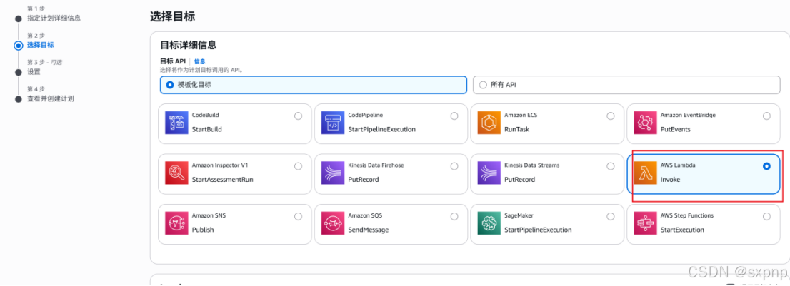Click the CodePipeline service icon
Image resolution: width=790 pixels, height=286 pixels.
click(x=333, y=123)
